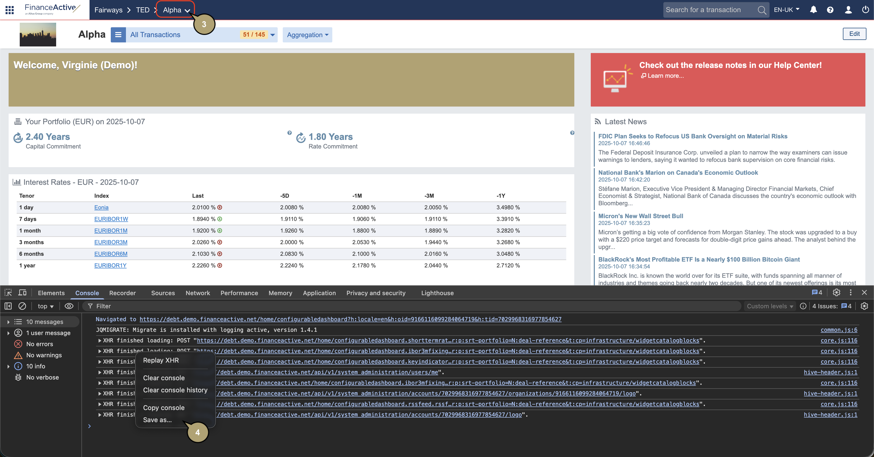
Task: Choose Copy console from context menu
Action: click(x=164, y=408)
